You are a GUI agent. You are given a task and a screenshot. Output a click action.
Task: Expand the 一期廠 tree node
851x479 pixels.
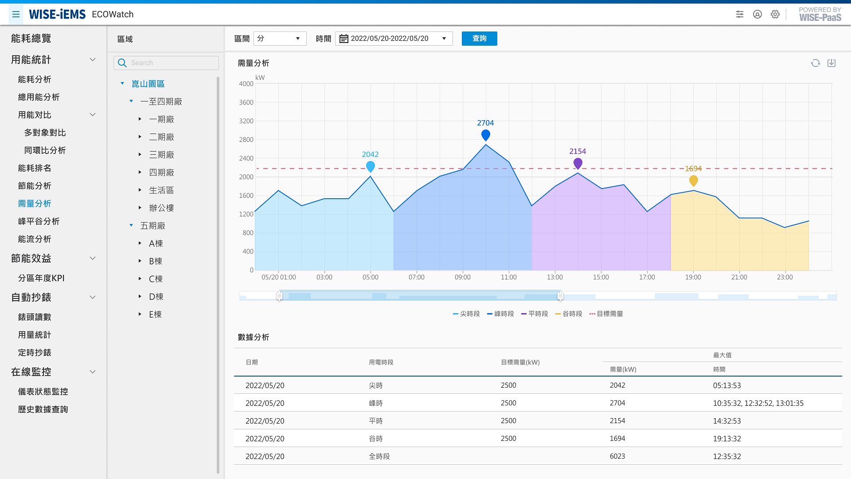[x=140, y=119]
